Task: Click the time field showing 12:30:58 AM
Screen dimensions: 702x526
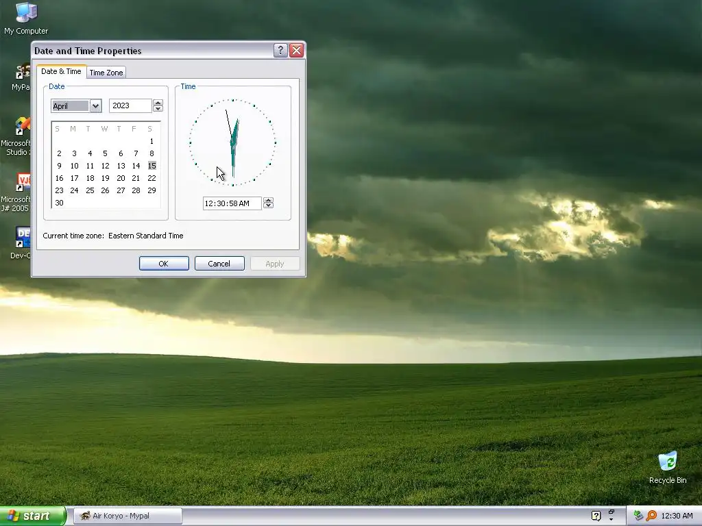Action: 232,203
